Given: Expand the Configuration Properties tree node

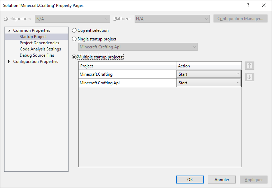Looking at the screenshot, I should click(x=9, y=62).
